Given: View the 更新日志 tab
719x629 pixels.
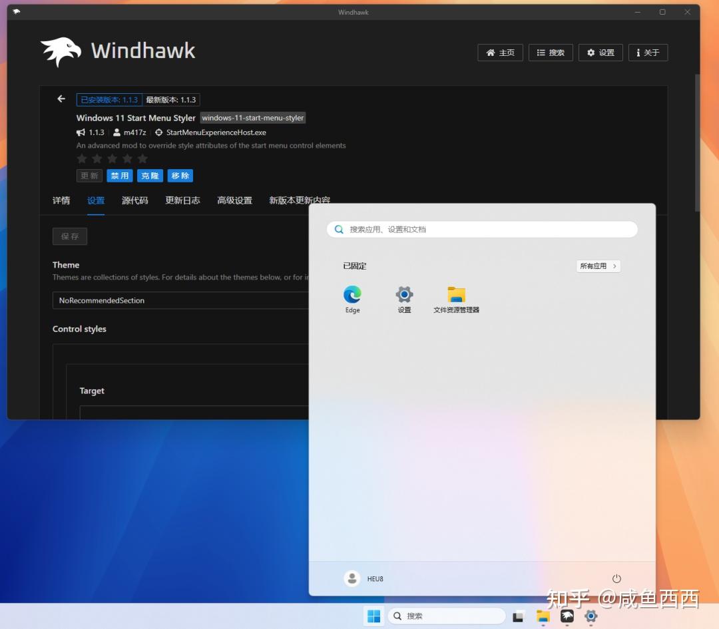Looking at the screenshot, I should pos(182,200).
